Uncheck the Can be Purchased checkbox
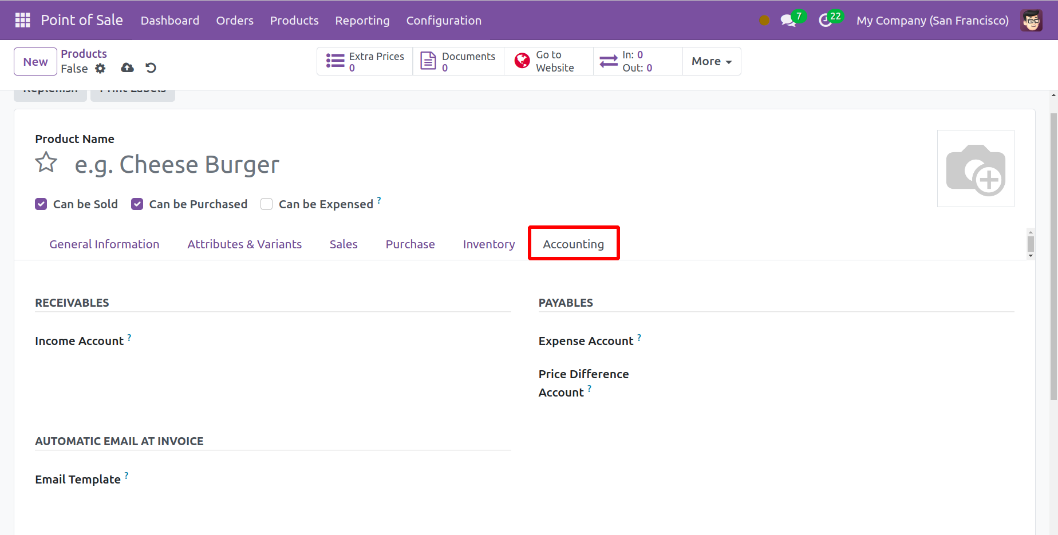1058x535 pixels. click(137, 204)
